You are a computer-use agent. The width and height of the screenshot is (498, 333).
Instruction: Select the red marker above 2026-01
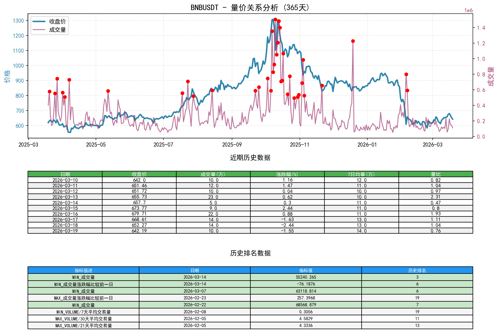(353, 41)
